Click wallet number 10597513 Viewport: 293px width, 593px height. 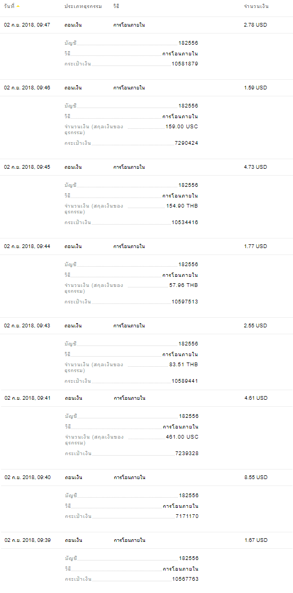point(185,302)
